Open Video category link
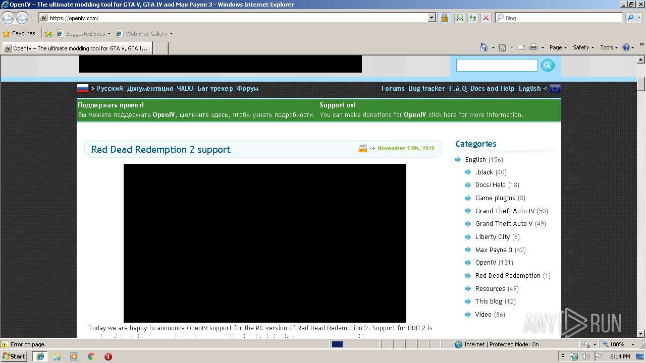The width and height of the screenshot is (646, 363). [483, 314]
